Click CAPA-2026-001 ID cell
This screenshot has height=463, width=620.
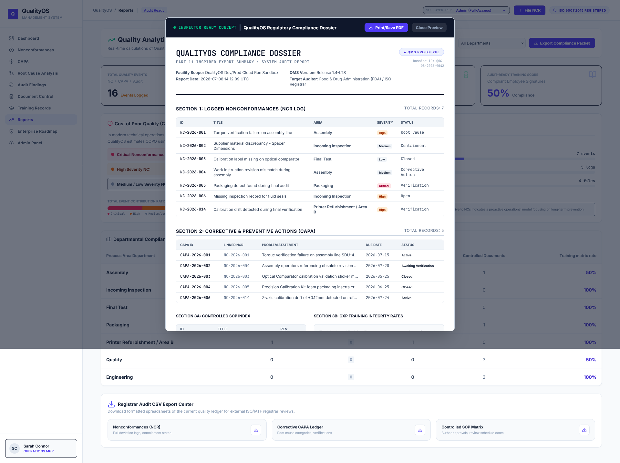pyautogui.click(x=195, y=255)
